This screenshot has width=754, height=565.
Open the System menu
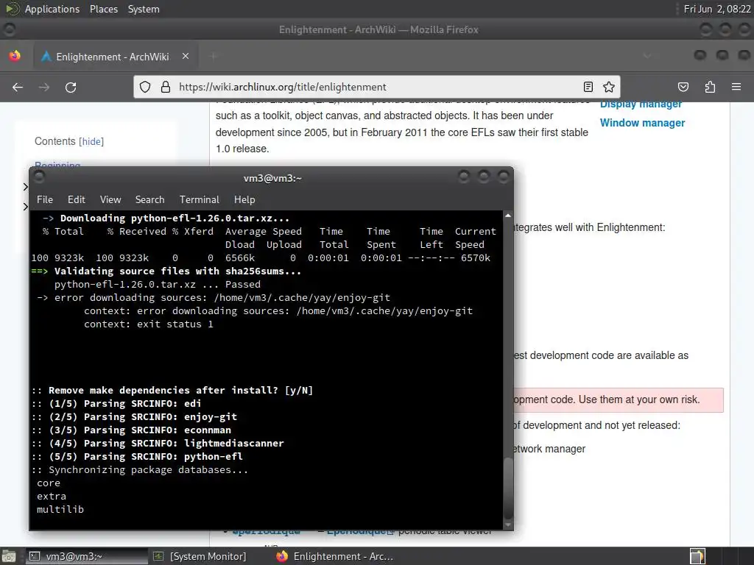[144, 9]
